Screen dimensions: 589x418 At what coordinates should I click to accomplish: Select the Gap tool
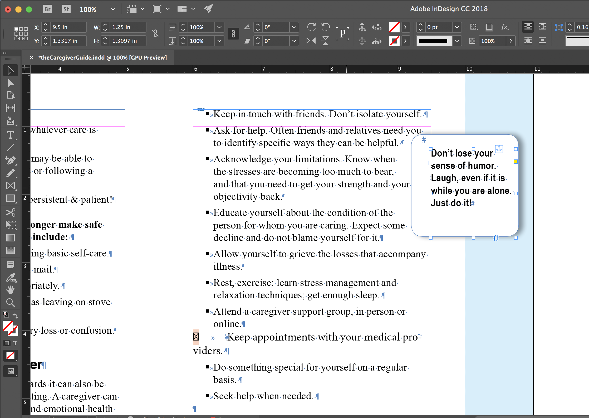pos(10,108)
